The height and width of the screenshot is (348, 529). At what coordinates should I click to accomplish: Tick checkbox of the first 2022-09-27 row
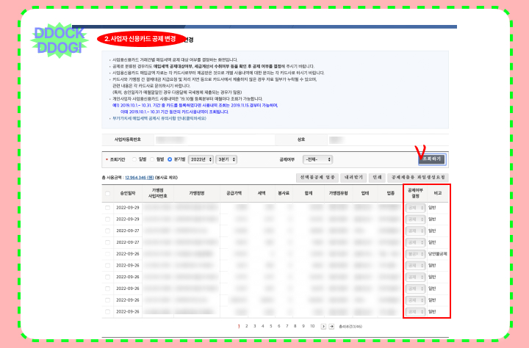click(107, 231)
